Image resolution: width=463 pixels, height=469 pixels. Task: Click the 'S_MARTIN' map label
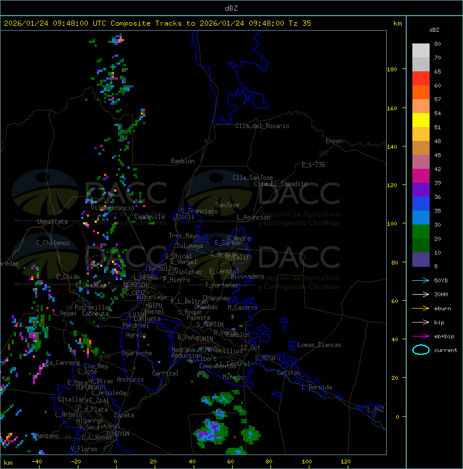coord(210,325)
